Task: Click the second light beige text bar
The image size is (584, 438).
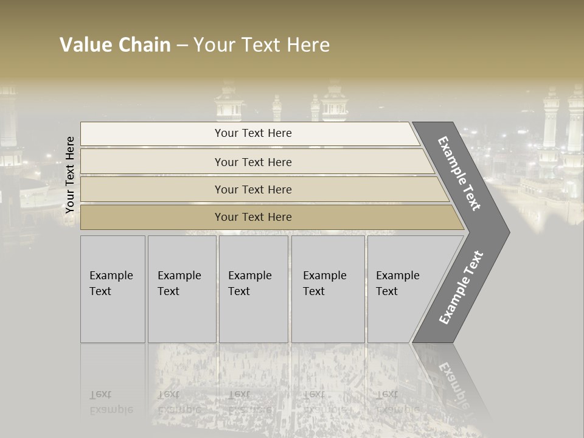Action: pos(253,162)
